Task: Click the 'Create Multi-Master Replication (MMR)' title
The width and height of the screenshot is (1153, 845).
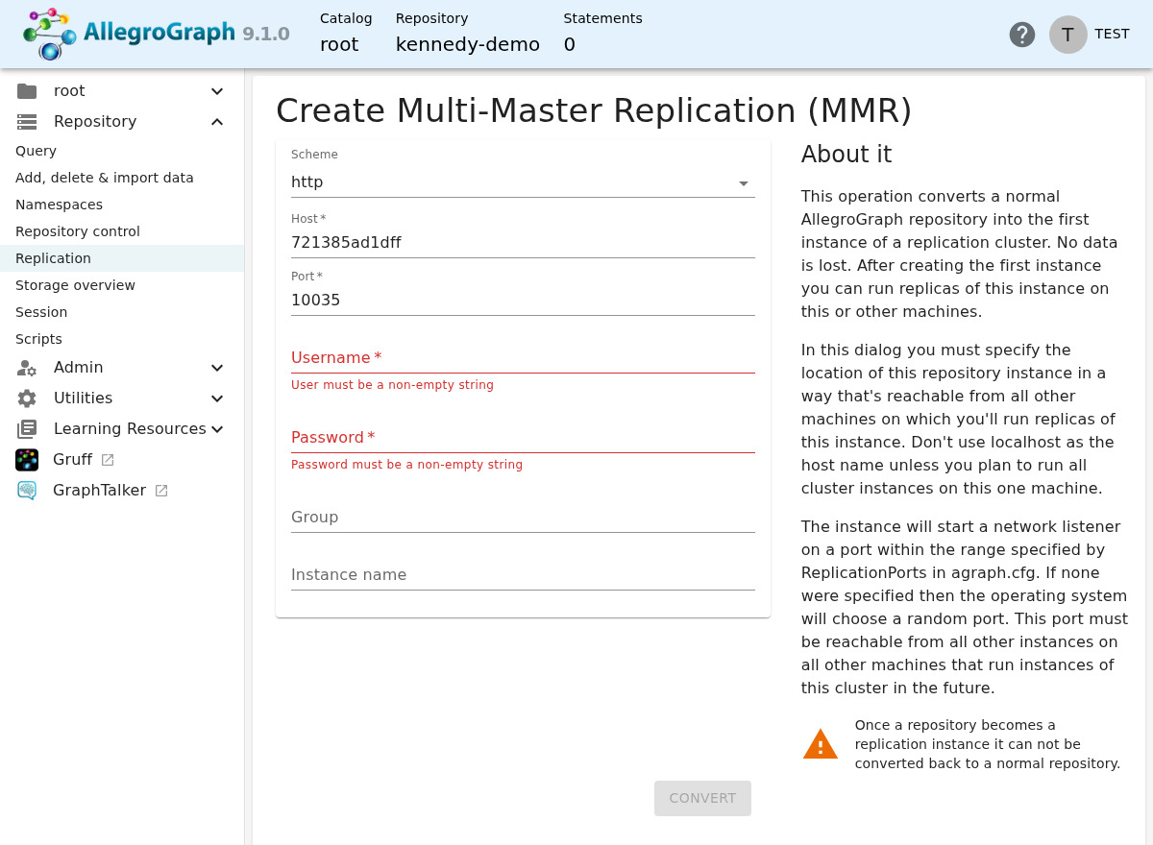Action: [594, 110]
